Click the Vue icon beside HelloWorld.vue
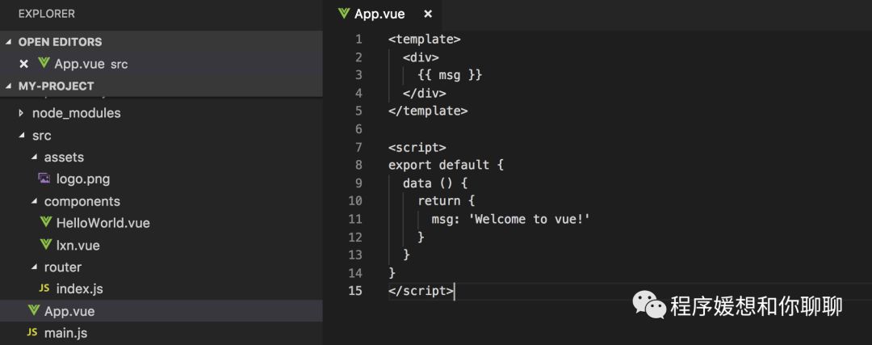The width and height of the screenshot is (872, 345). [x=46, y=222]
